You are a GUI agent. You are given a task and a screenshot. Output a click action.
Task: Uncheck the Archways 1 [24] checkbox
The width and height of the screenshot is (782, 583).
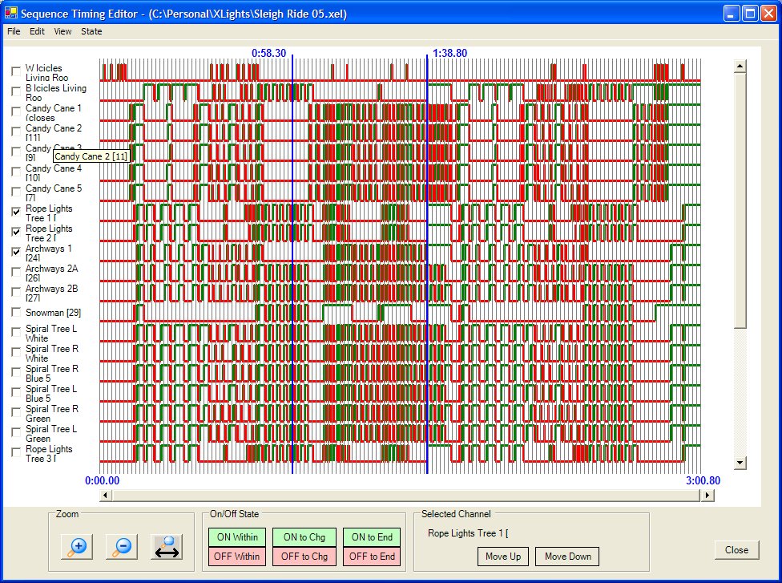16,252
